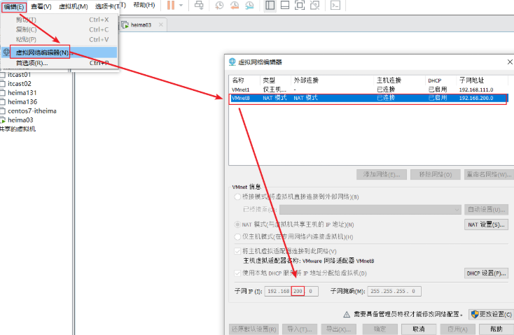The image size is (514, 335).
Task: Open the 虚拟机(M) menu
Action: tap(73, 7)
